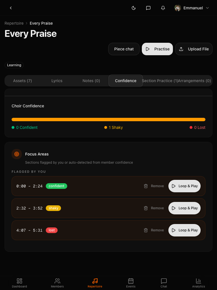Click the back arrow icon
Image resolution: width=217 pixels, height=290 pixels.
tap(11, 8)
